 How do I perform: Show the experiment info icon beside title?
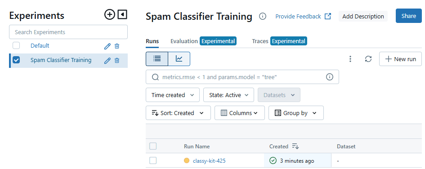[x=262, y=16]
